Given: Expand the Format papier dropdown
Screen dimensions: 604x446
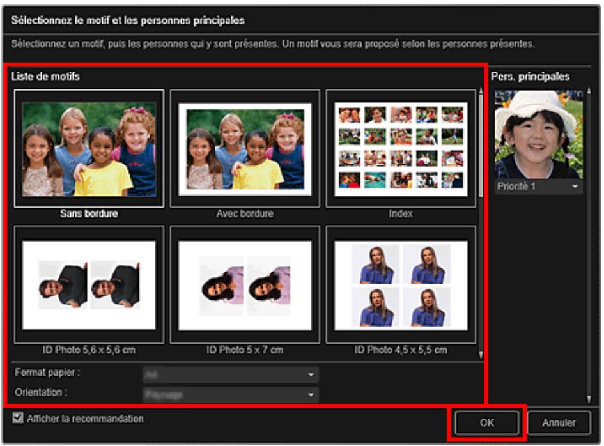Looking at the screenshot, I should (230, 374).
